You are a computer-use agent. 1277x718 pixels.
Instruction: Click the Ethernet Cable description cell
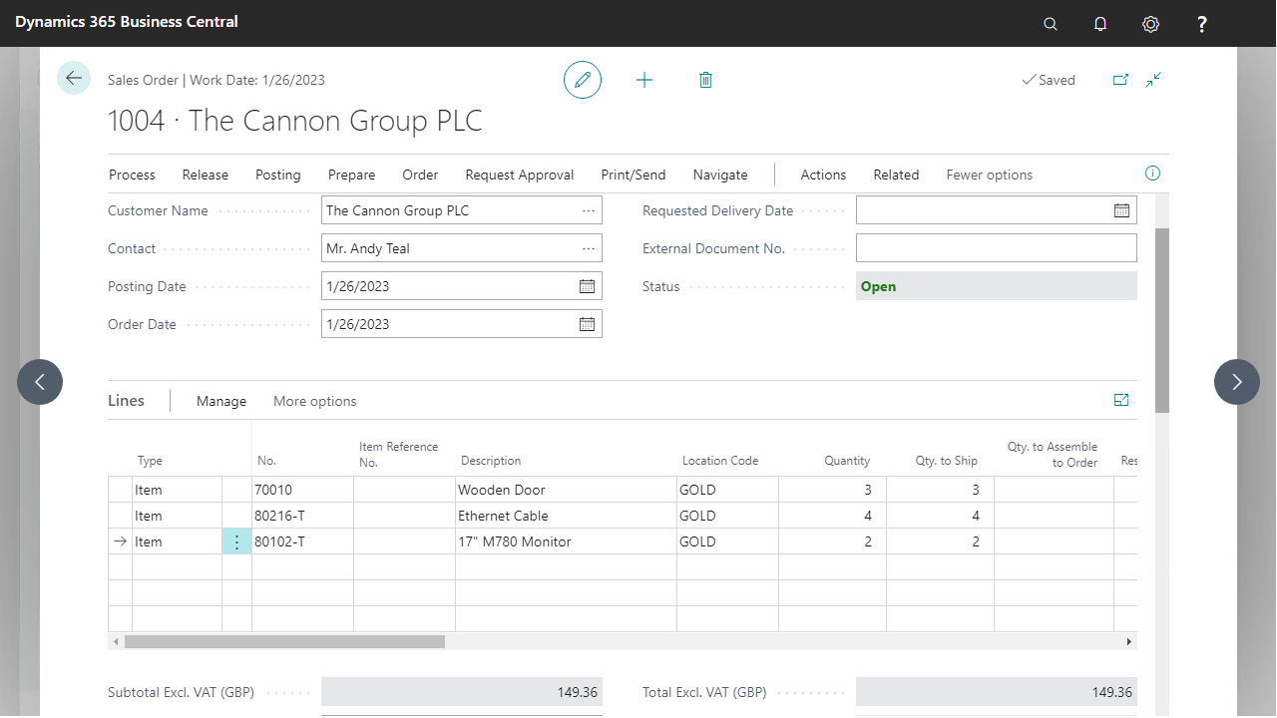566,516
